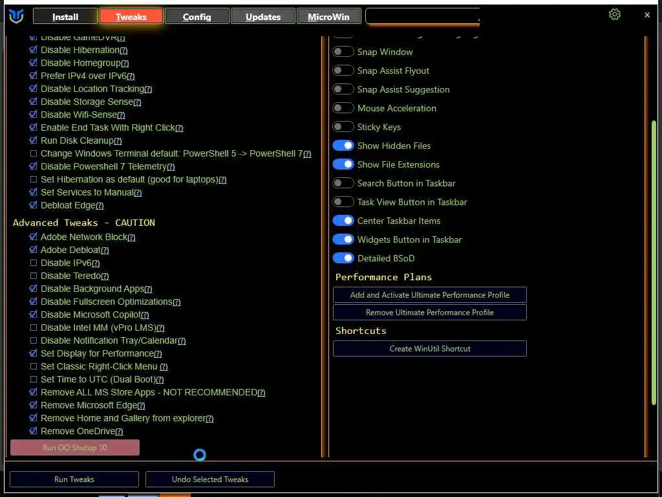Image resolution: width=662 pixels, height=497 pixels.
Task: Turn off the Detailed BSoD toggle
Action: coord(343,258)
